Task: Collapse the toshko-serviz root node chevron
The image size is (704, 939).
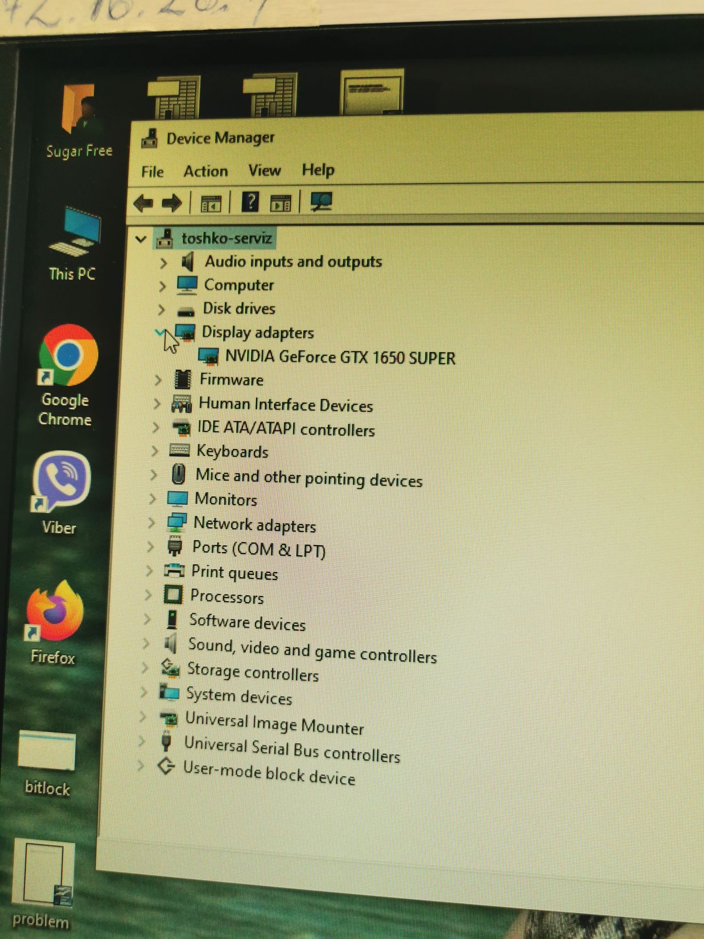Action: 140,239
